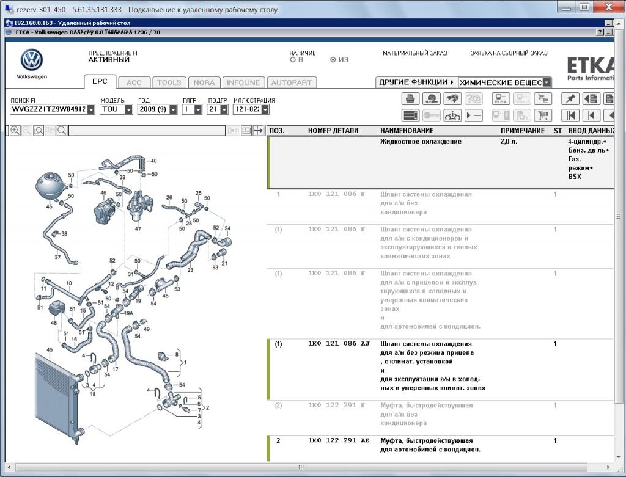Select the 'ИЗ' availability radio button

[333, 60]
